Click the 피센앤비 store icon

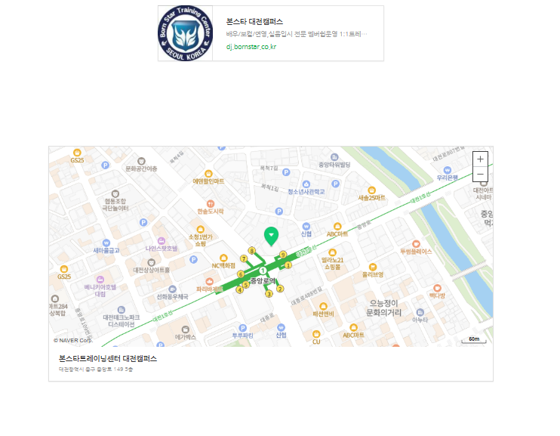coord(324,306)
